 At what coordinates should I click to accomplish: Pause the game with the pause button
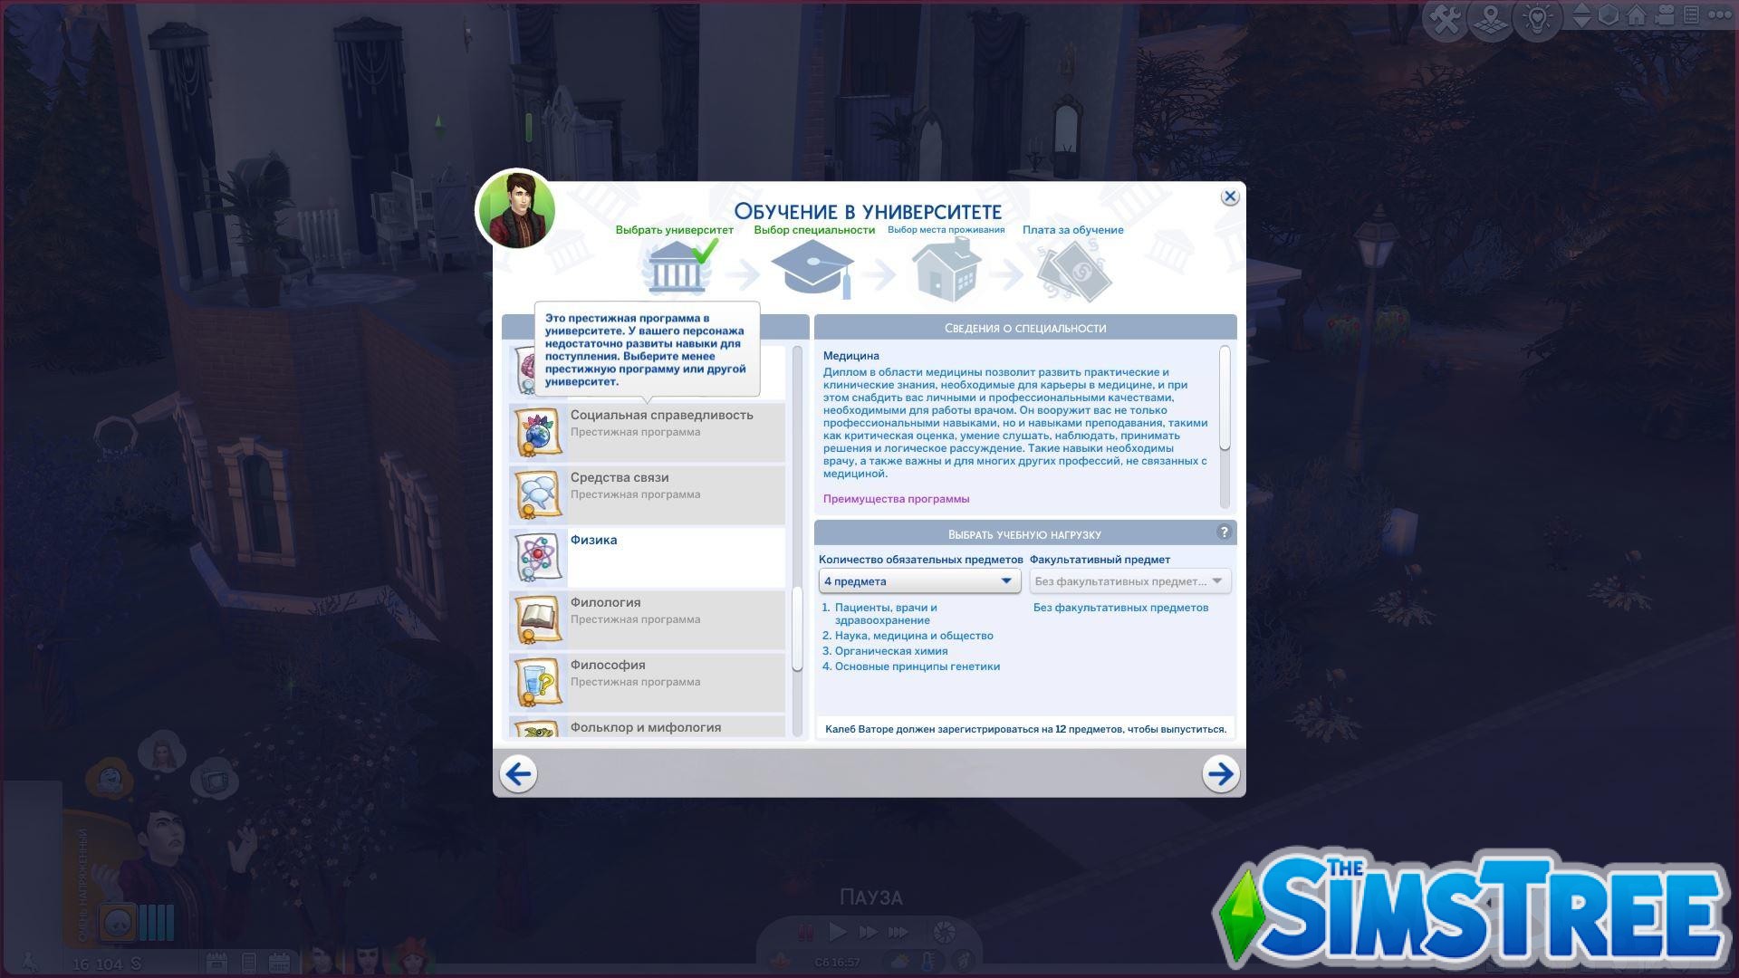tap(804, 932)
